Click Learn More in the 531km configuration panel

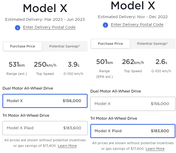tap(67, 146)
